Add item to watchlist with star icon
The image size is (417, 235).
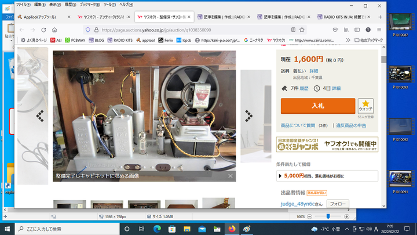point(365,106)
